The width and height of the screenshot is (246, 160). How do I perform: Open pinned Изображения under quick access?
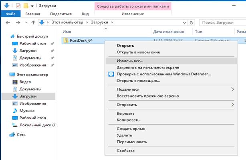tap(32, 65)
